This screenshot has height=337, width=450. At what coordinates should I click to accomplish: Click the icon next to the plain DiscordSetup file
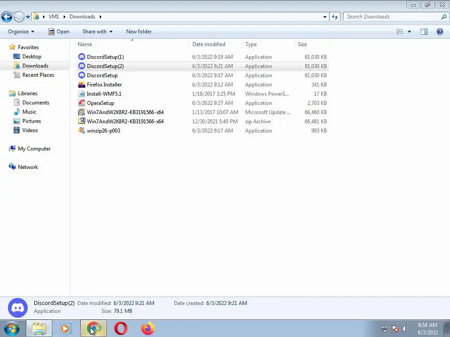coord(82,75)
